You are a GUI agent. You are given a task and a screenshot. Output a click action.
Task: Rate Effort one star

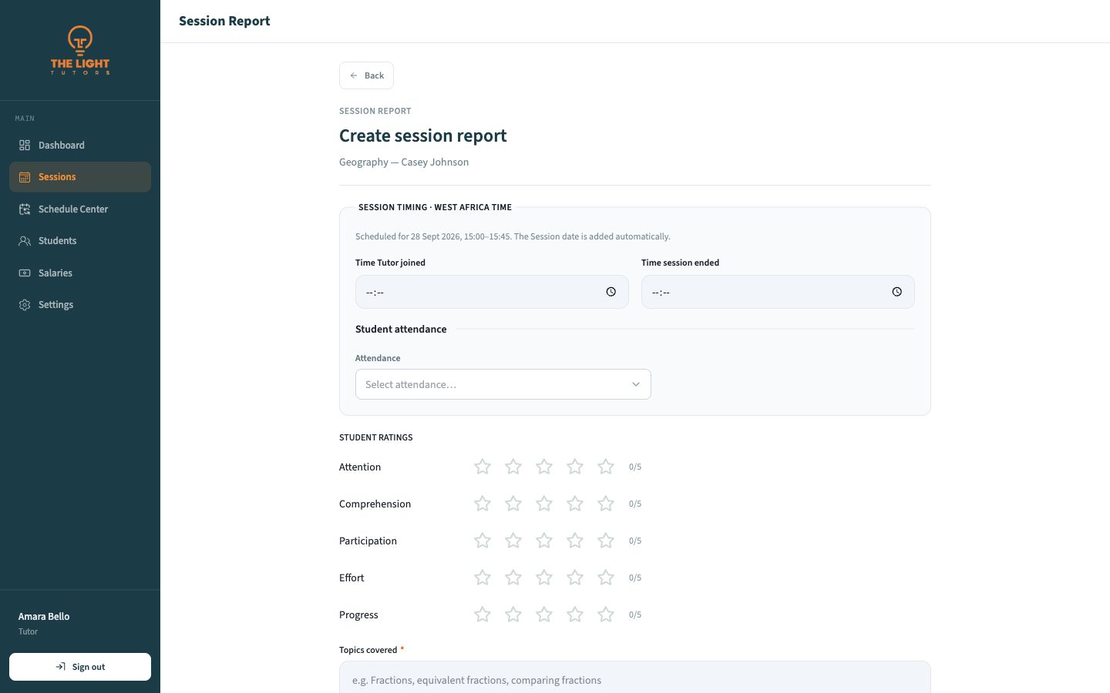tap(483, 577)
